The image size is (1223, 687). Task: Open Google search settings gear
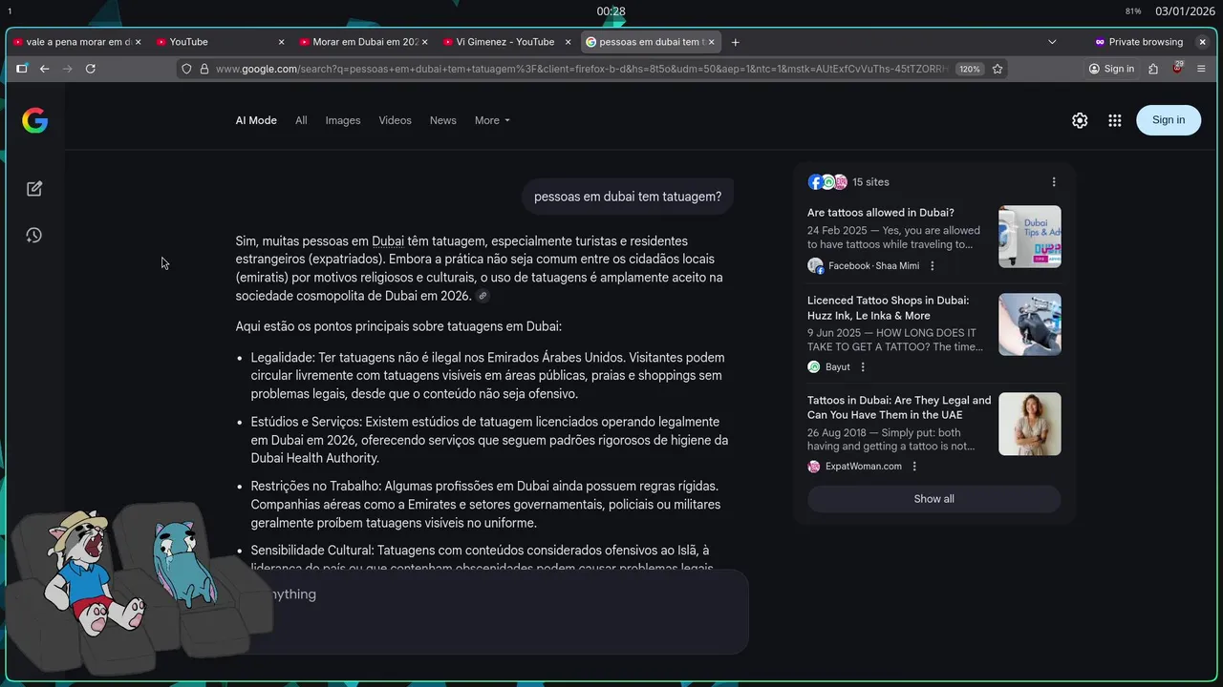point(1080,120)
